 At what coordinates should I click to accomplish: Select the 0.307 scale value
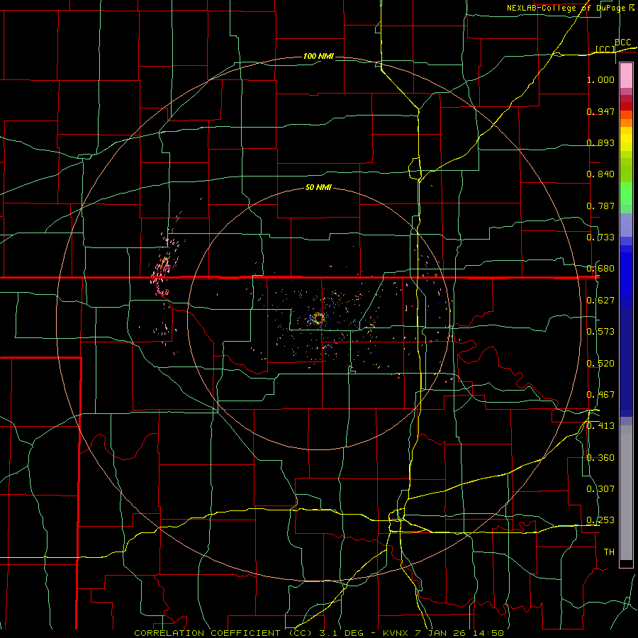pyautogui.click(x=600, y=489)
